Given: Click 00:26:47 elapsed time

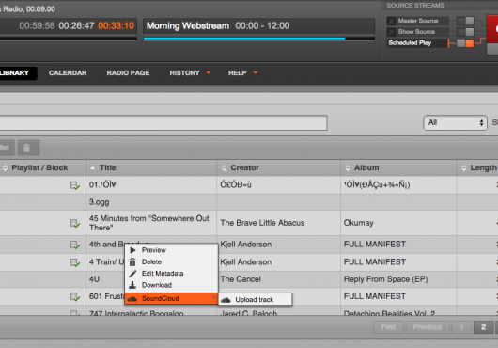Looking at the screenshot, I should tap(76, 25).
